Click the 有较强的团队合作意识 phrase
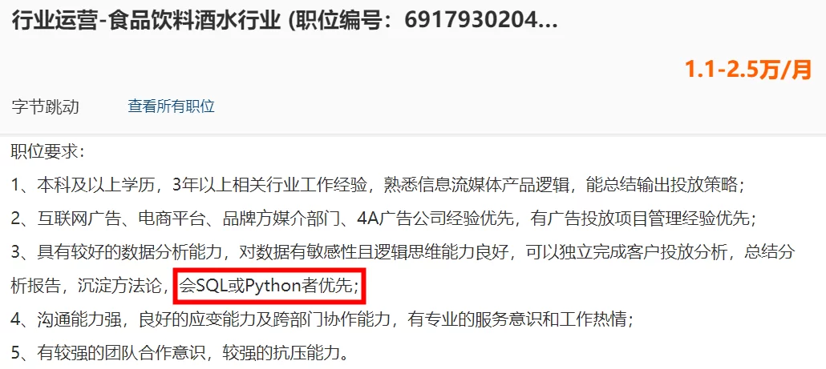Screen dimensions: 826x369 coord(120,353)
